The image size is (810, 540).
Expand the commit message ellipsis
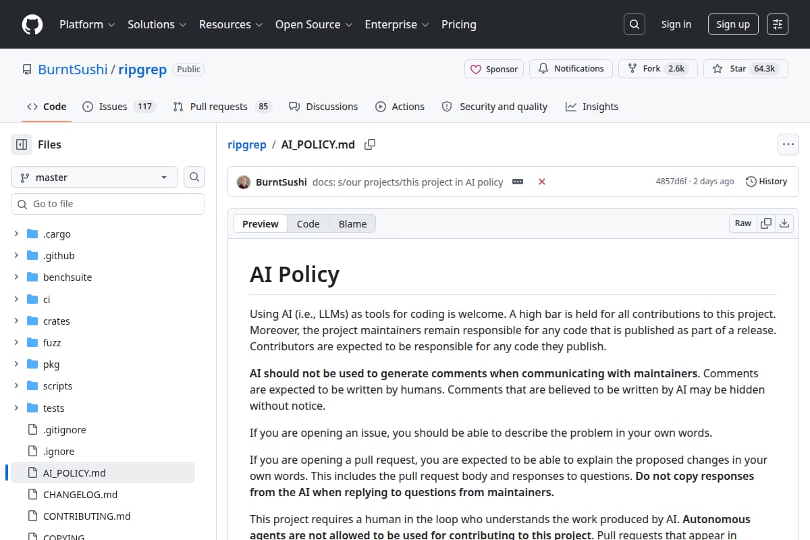(x=518, y=182)
